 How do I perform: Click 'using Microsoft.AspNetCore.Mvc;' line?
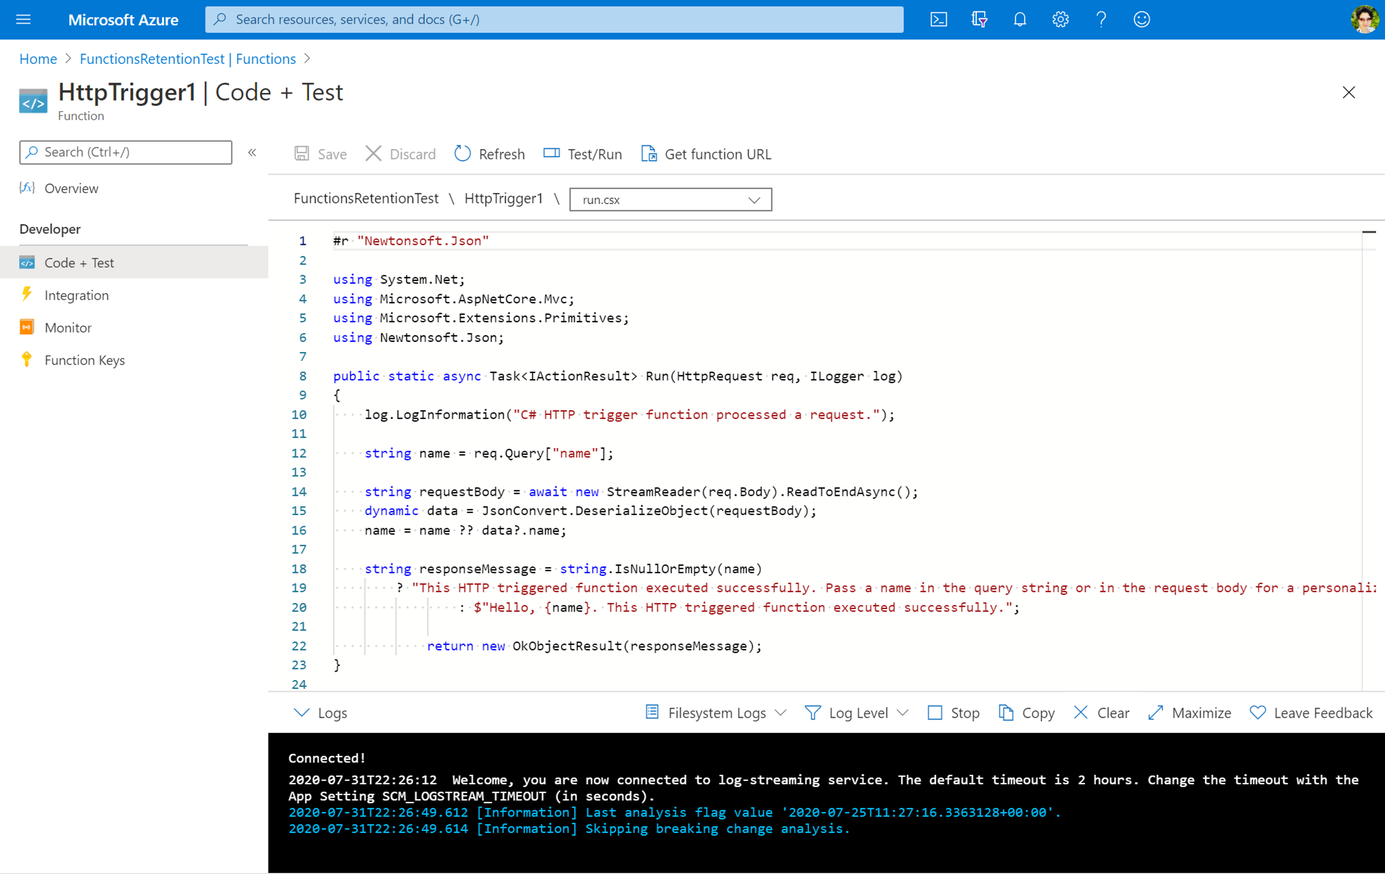[x=453, y=299]
